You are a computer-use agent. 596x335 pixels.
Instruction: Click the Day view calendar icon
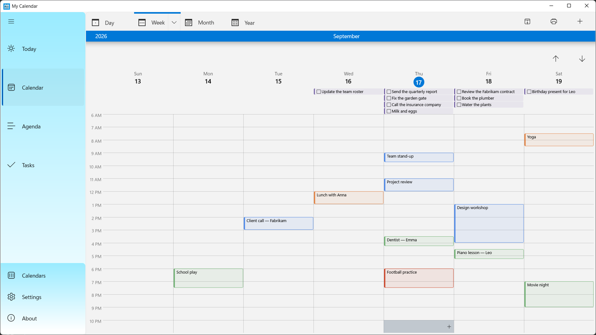pyautogui.click(x=96, y=22)
